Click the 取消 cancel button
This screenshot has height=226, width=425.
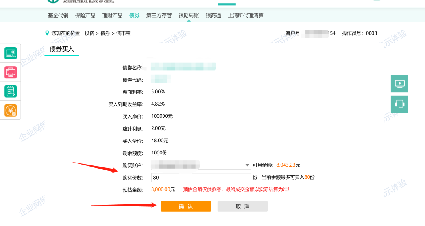[x=242, y=206]
